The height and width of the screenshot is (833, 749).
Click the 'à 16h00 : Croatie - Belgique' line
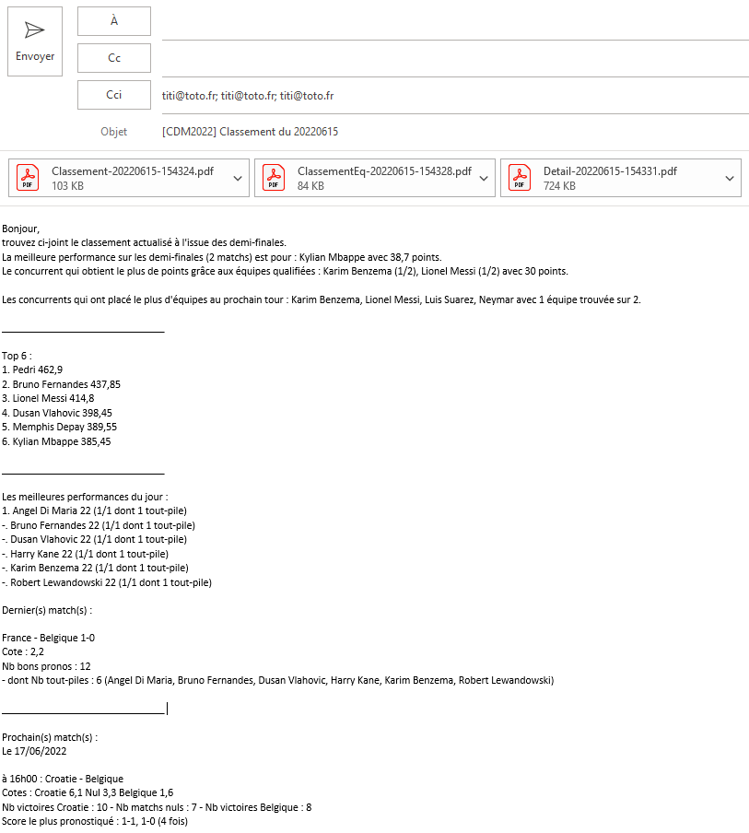tap(63, 779)
